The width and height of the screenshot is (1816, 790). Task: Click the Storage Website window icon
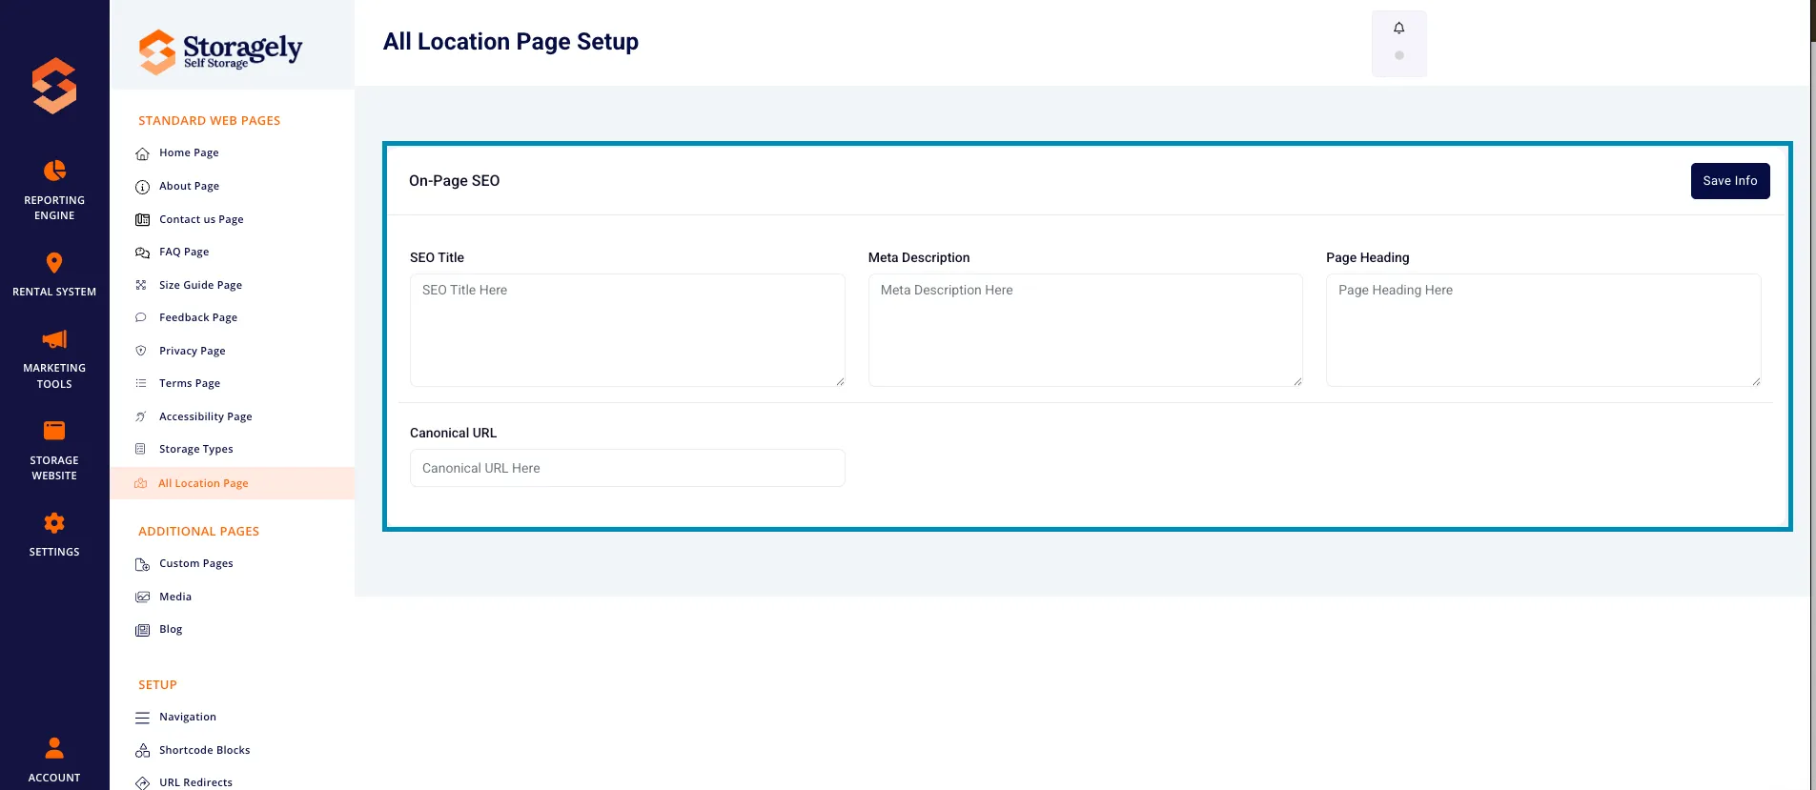pyautogui.click(x=54, y=431)
